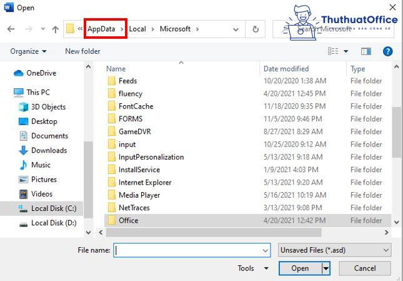Open the Open button's dropdown arrow
This screenshot has height=281, width=403.
[x=326, y=268]
